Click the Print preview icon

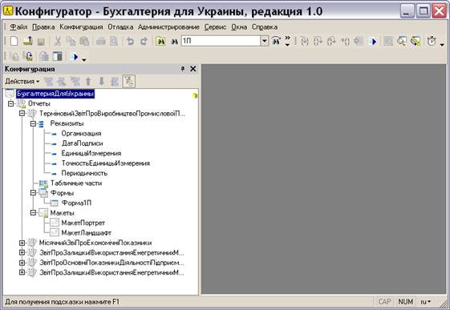[114, 42]
